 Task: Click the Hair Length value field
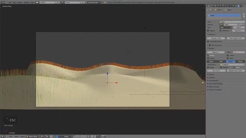236,38
